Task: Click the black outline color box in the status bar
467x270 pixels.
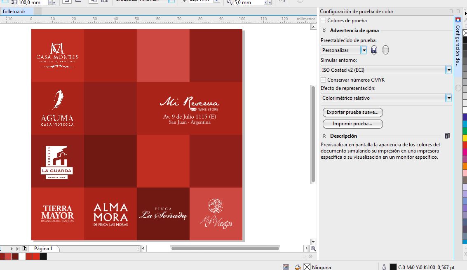Action: (x=393, y=267)
